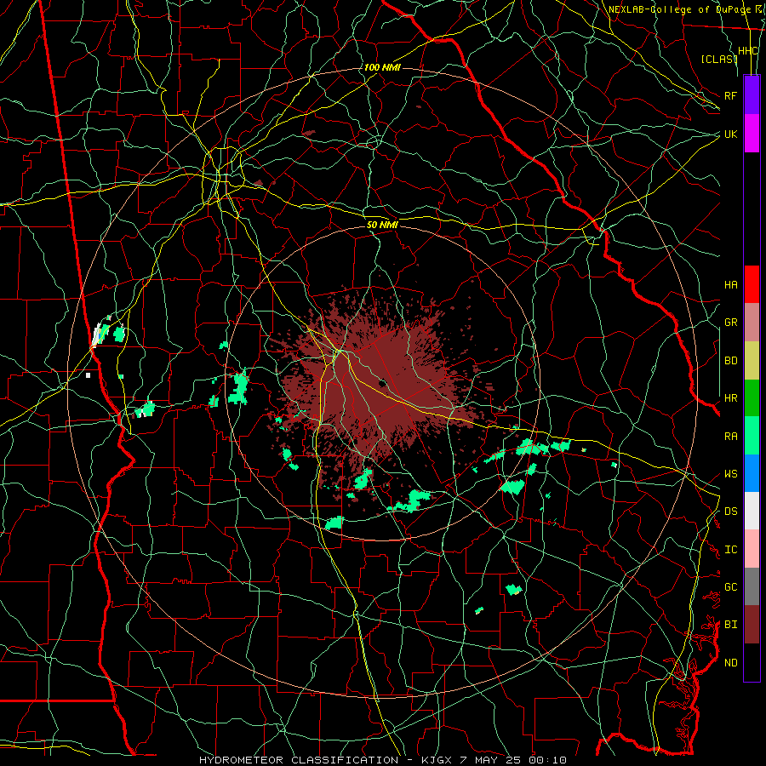Click the GC legend label
This screenshot has height=766, width=766.
pos(730,587)
